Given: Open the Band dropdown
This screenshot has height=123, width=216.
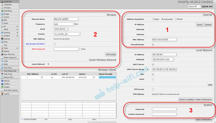Looking at the screenshot, I should (61, 29).
